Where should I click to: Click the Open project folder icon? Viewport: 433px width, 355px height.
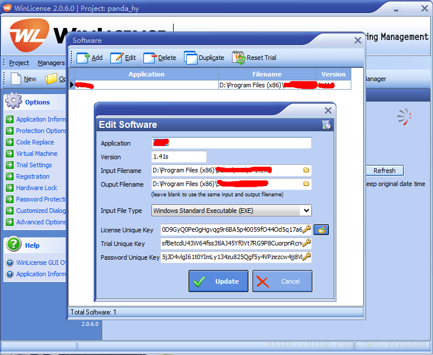point(51,79)
